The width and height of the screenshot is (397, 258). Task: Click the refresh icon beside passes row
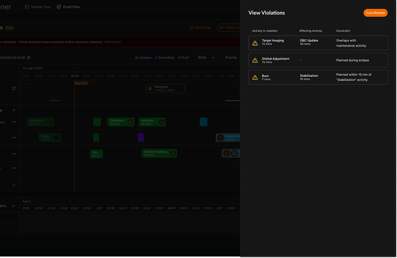[14, 88]
